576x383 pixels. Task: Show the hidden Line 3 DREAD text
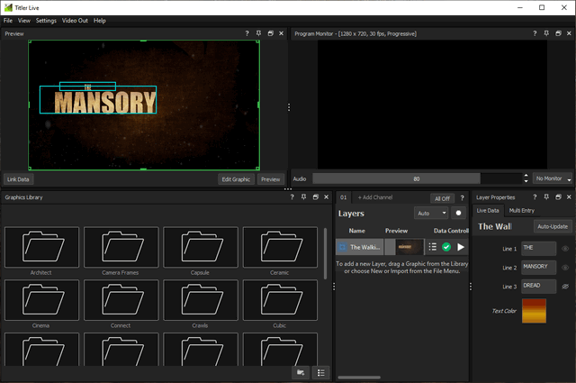point(565,286)
